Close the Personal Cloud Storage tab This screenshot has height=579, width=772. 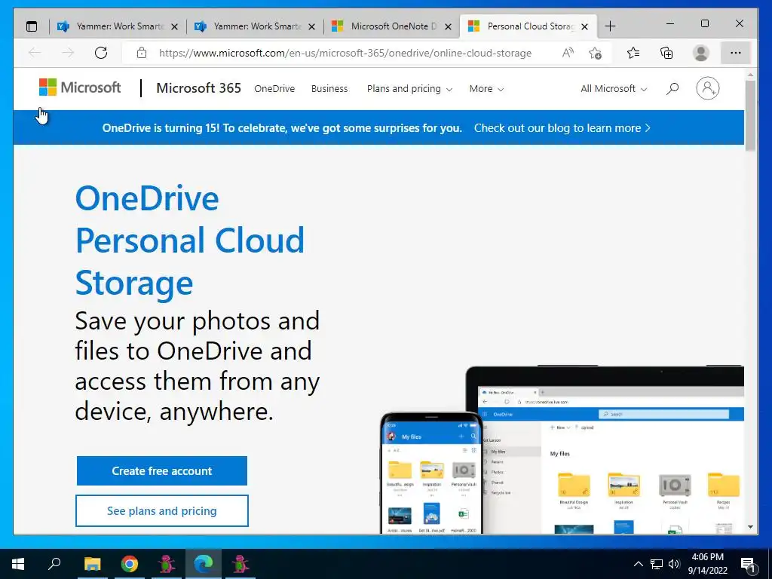(584, 26)
